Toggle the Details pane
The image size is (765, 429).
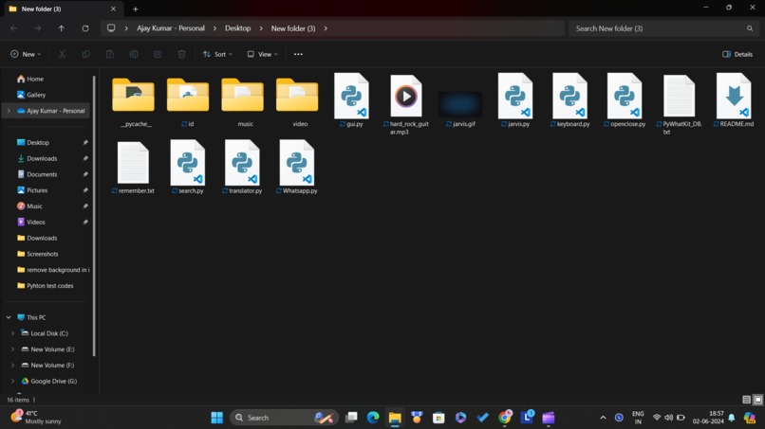(737, 54)
